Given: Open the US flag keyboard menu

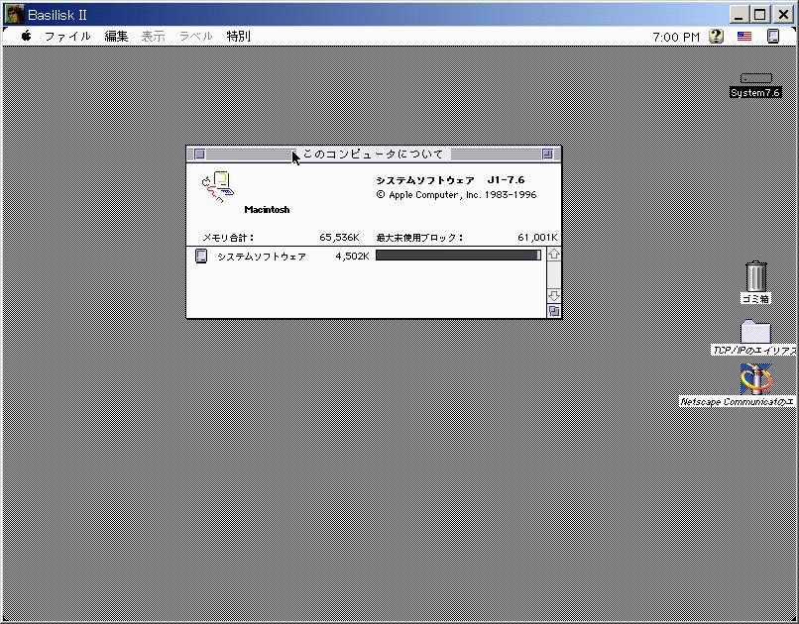Looking at the screenshot, I should pyautogui.click(x=744, y=36).
